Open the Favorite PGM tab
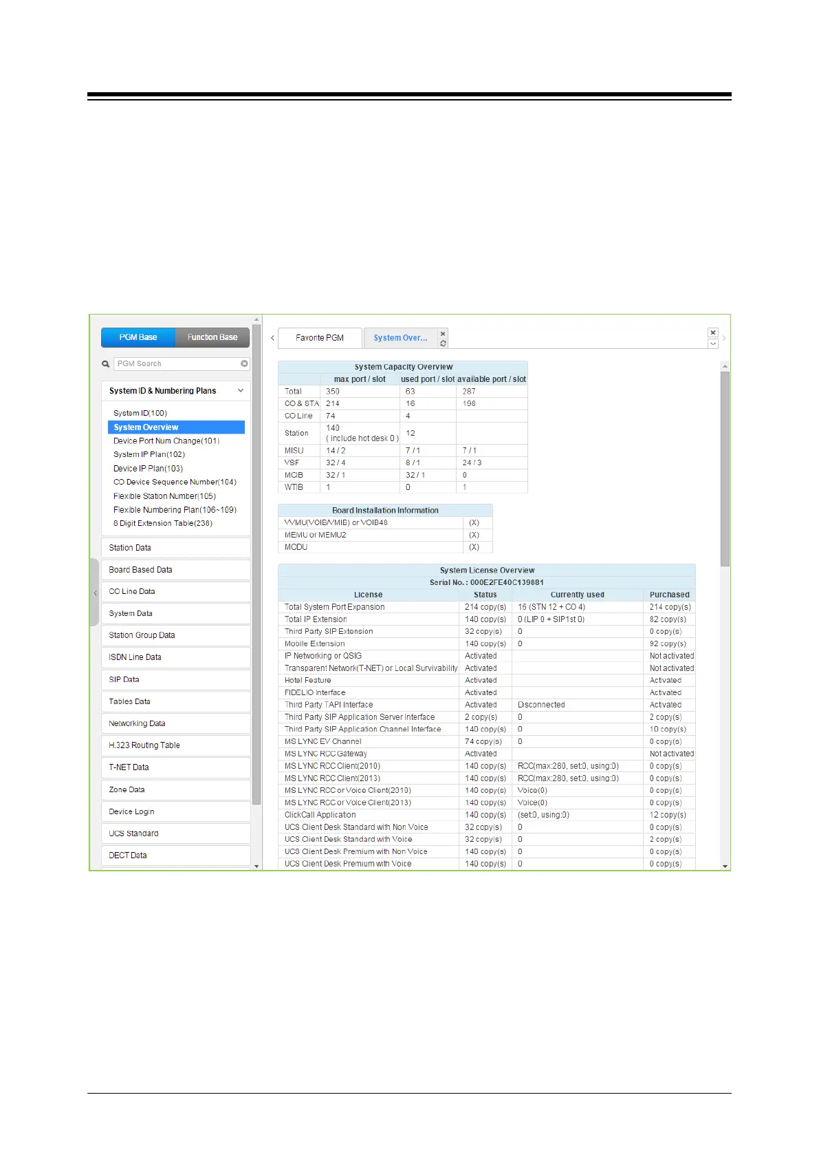Screen dimensions: 819x1159 pyautogui.click(x=320, y=338)
